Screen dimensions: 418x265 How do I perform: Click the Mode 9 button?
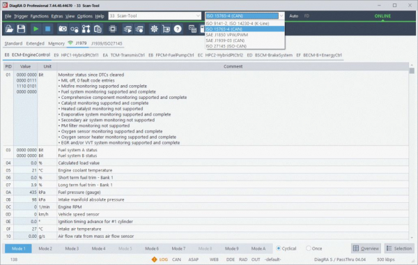[x=232, y=248]
